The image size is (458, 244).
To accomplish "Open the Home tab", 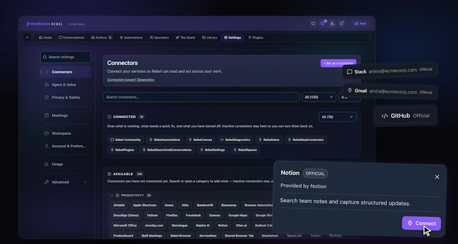I will 45,37.
